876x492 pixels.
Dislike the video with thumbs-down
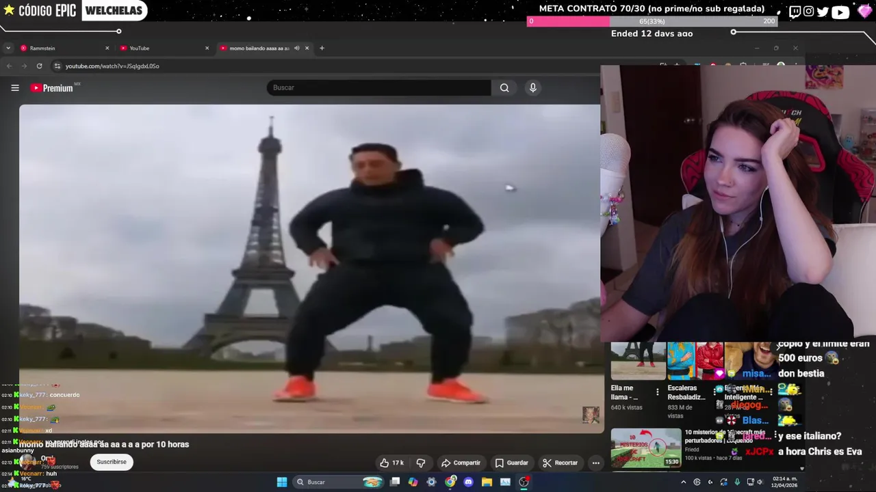point(421,463)
